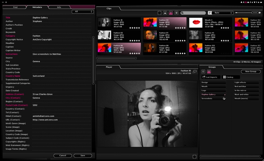Select the Player tab
The height and width of the screenshot is (161, 264).
click(x=109, y=67)
